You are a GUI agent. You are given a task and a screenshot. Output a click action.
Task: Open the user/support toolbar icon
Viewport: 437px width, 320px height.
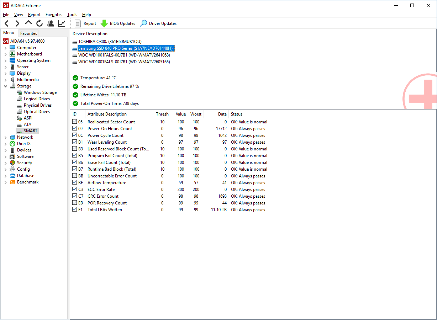point(51,23)
